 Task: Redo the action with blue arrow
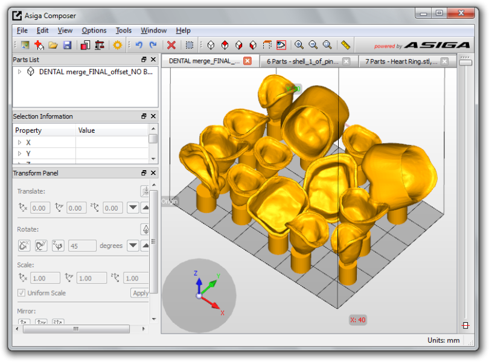click(153, 45)
